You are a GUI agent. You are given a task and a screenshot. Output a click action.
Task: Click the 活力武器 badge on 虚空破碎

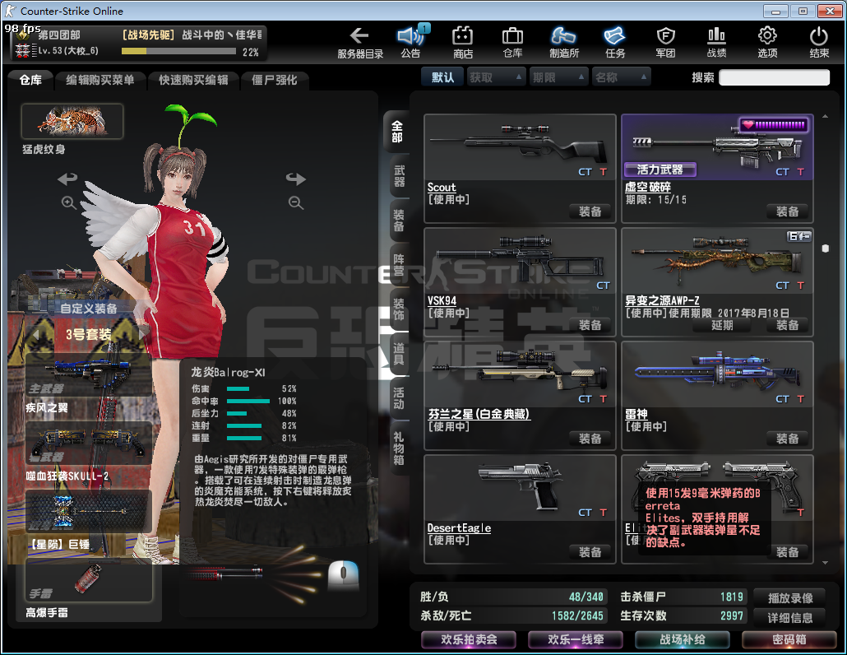tap(660, 170)
